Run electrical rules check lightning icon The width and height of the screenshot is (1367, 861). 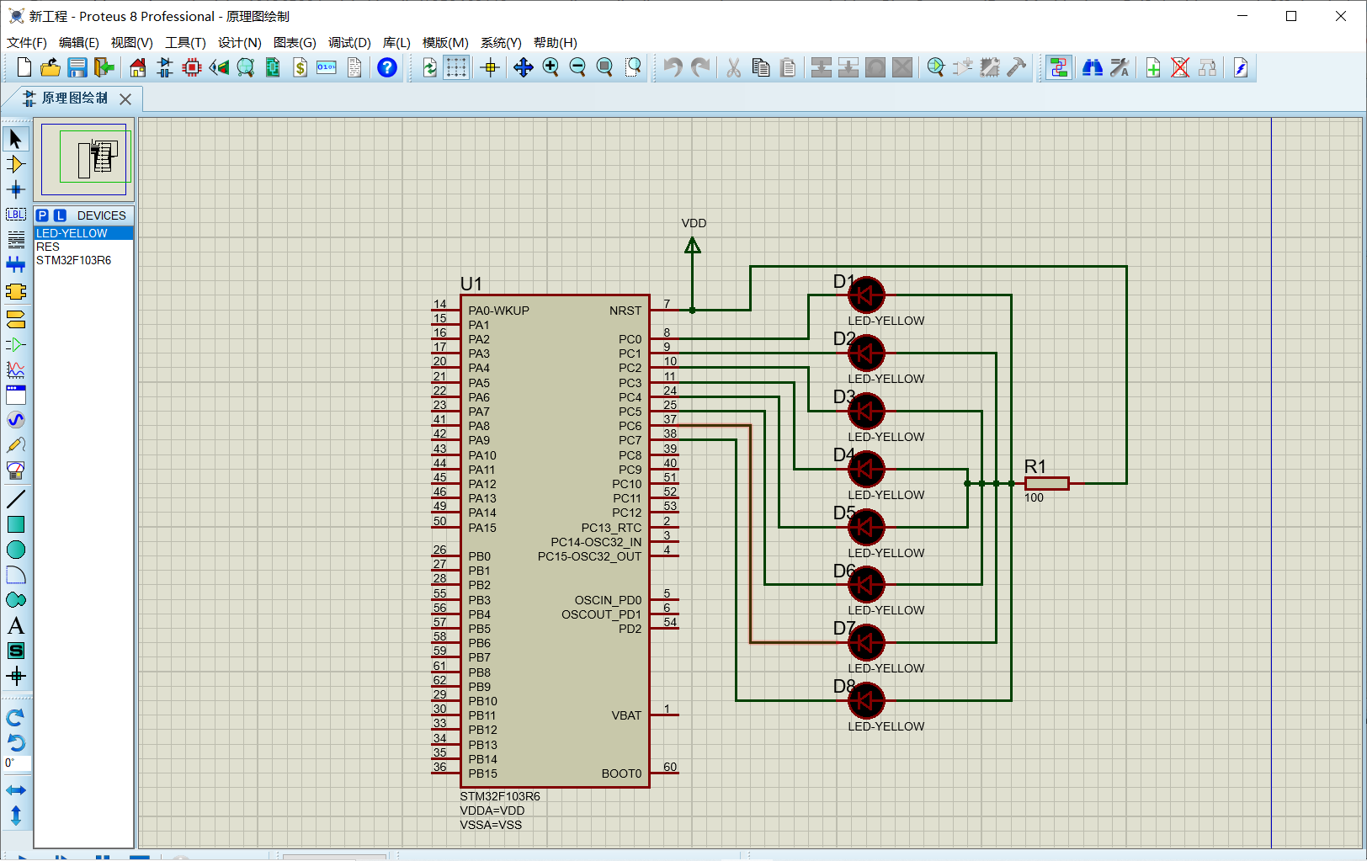coord(1241,67)
